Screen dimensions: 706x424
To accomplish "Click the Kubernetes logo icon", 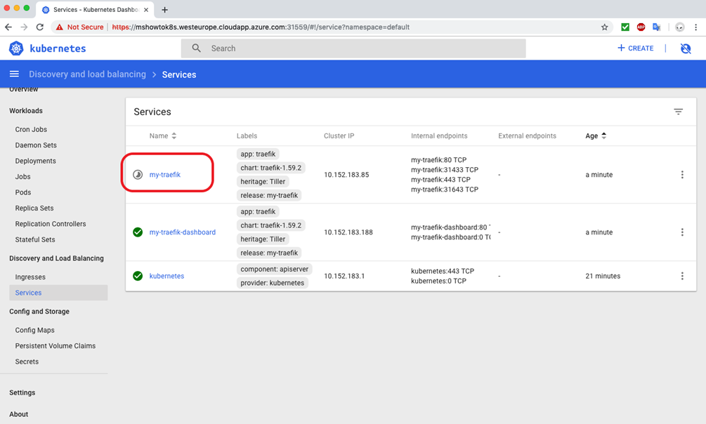I will (x=16, y=48).
